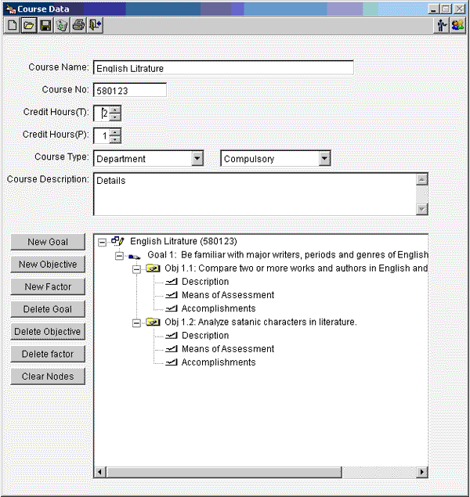
Task: Click the exit door toolbar icon
Action: click(95, 25)
